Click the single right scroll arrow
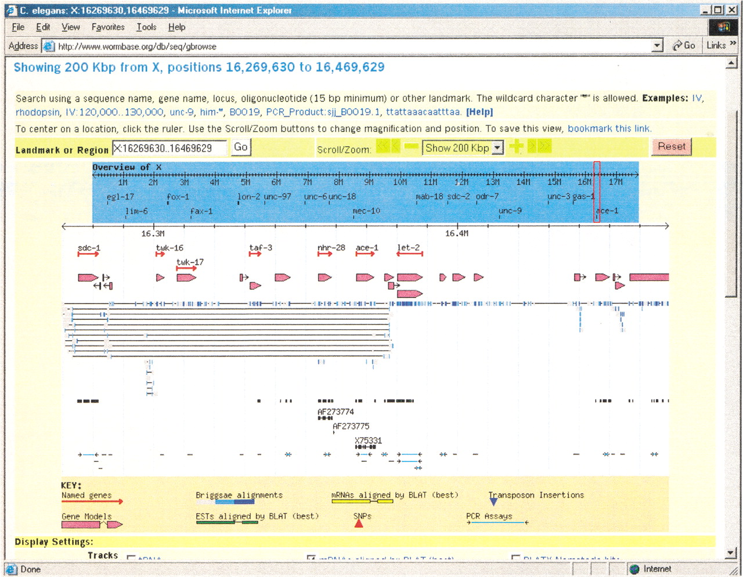 pos(531,147)
